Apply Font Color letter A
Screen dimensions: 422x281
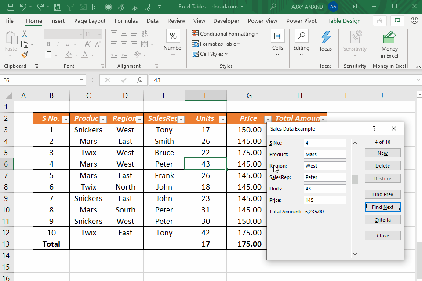click(x=85, y=55)
